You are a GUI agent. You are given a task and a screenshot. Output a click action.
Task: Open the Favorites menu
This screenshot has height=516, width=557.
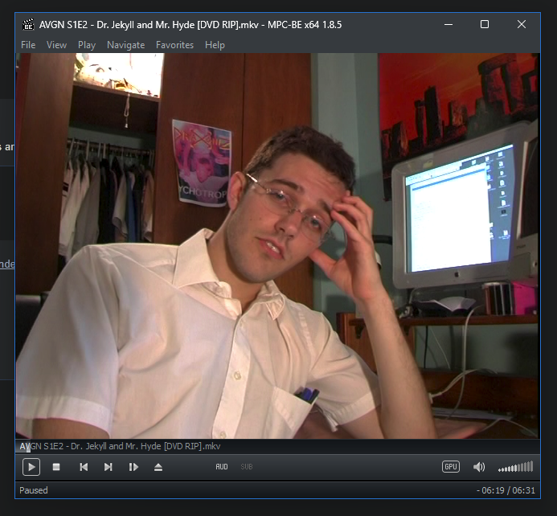174,45
